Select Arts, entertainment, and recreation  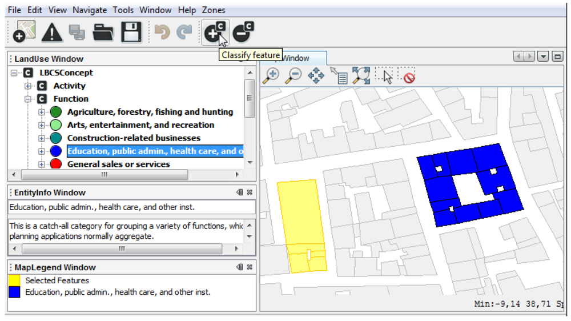click(x=140, y=125)
